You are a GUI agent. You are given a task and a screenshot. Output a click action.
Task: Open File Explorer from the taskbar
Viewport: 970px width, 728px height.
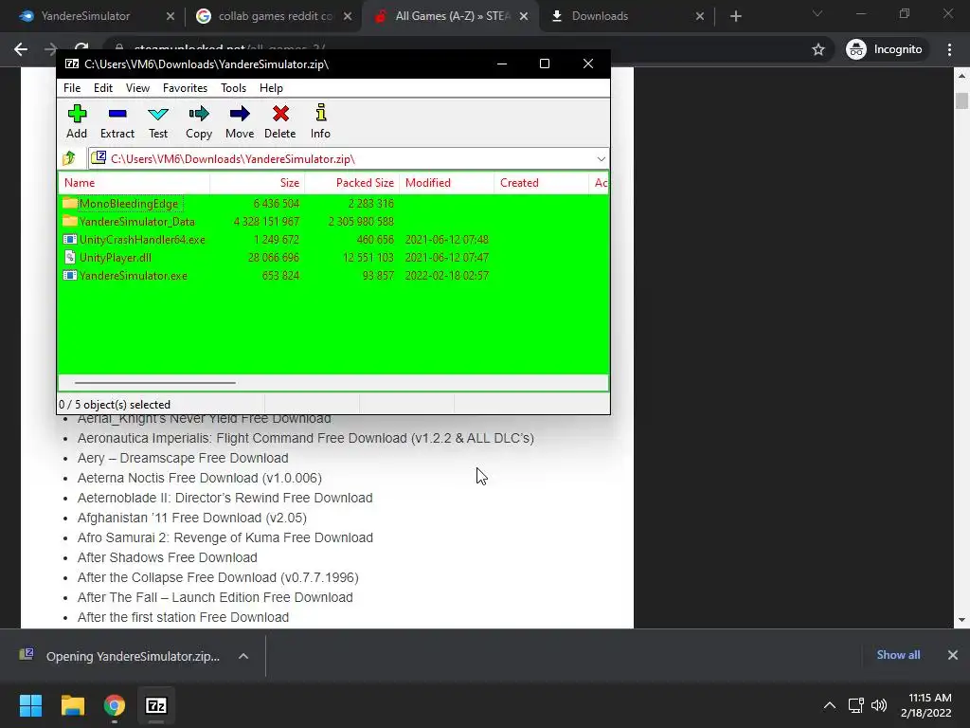[x=72, y=705]
